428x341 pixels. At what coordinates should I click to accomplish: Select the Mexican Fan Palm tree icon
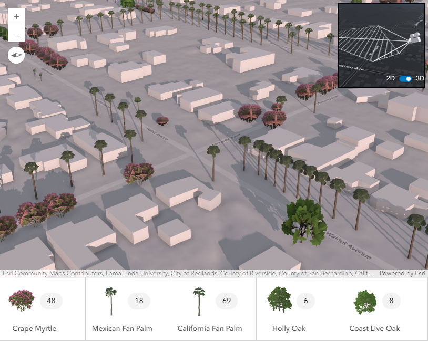coord(110,301)
